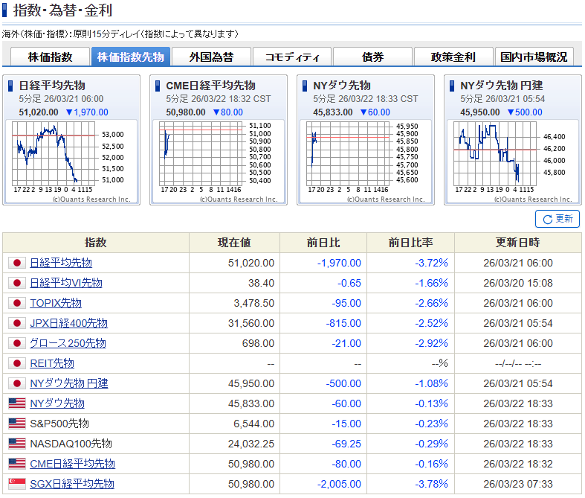
Task: Click Japan flag icon in JPX日経400先物 row
Action: 17,323
